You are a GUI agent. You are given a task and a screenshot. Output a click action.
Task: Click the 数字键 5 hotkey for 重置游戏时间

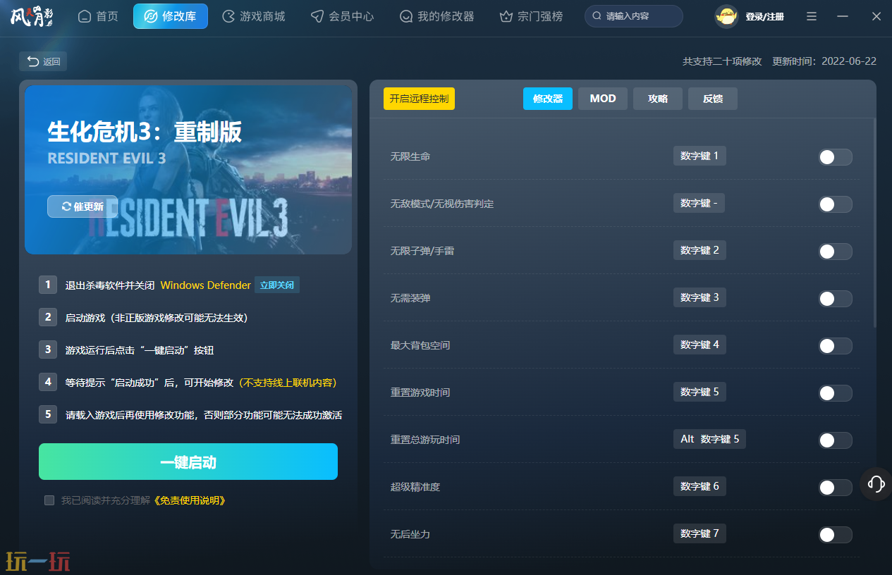[x=699, y=392]
